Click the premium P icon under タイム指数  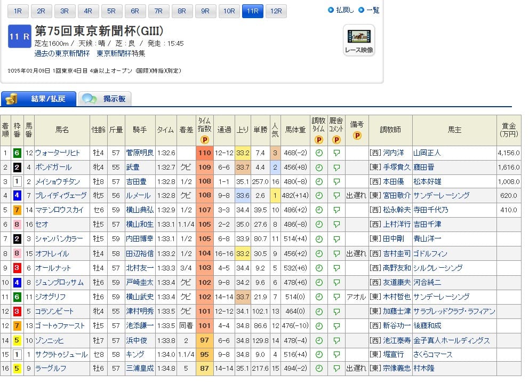(x=204, y=140)
